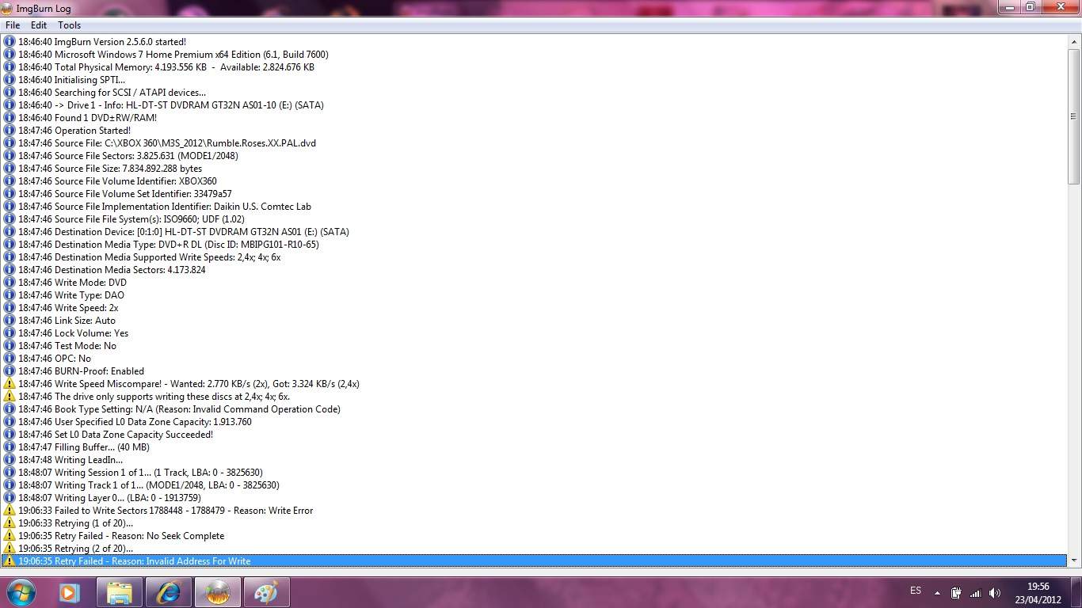Click info icon beside 'Filling Buffer... (40 MB)'
The height and width of the screenshot is (608, 1082).
point(10,447)
